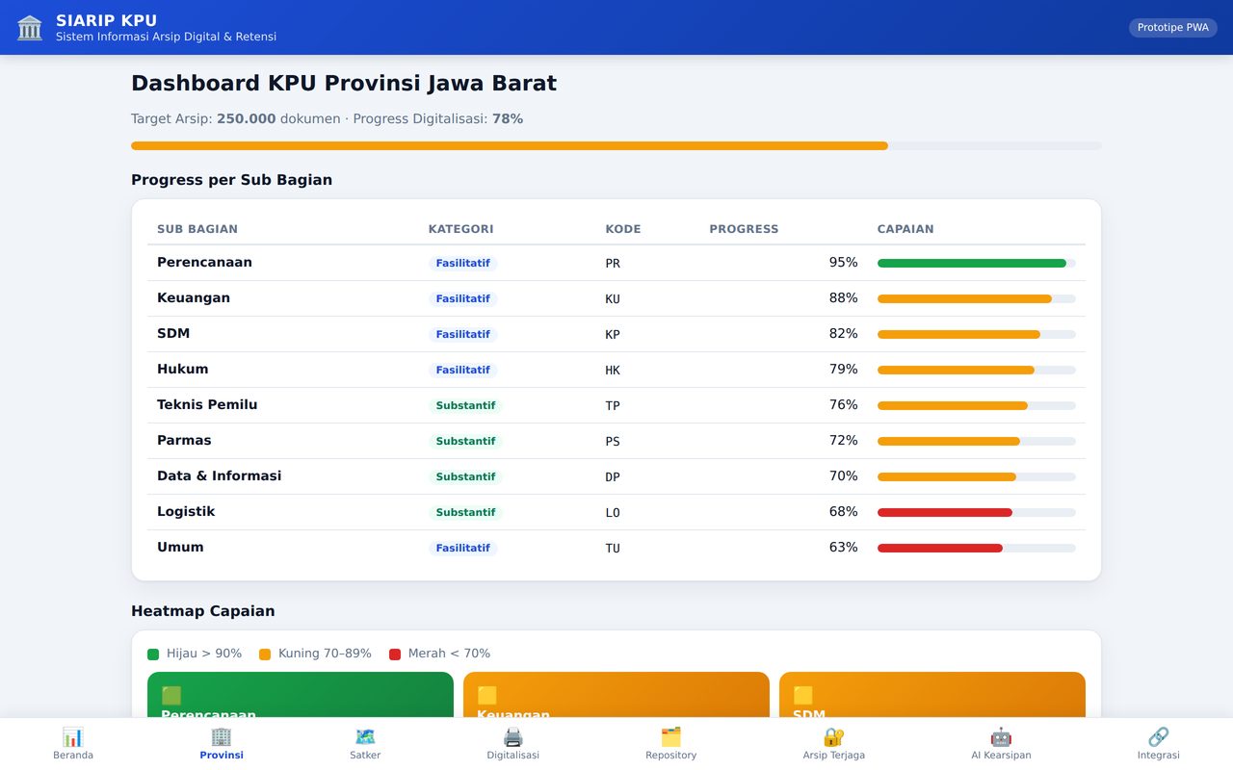Select the Perencanaan row name
Screen dimensions: 1233x770
204,263
